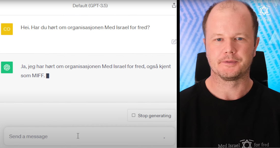Stop generating the current response
The width and height of the screenshot is (280, 148).
click(151, 115)
